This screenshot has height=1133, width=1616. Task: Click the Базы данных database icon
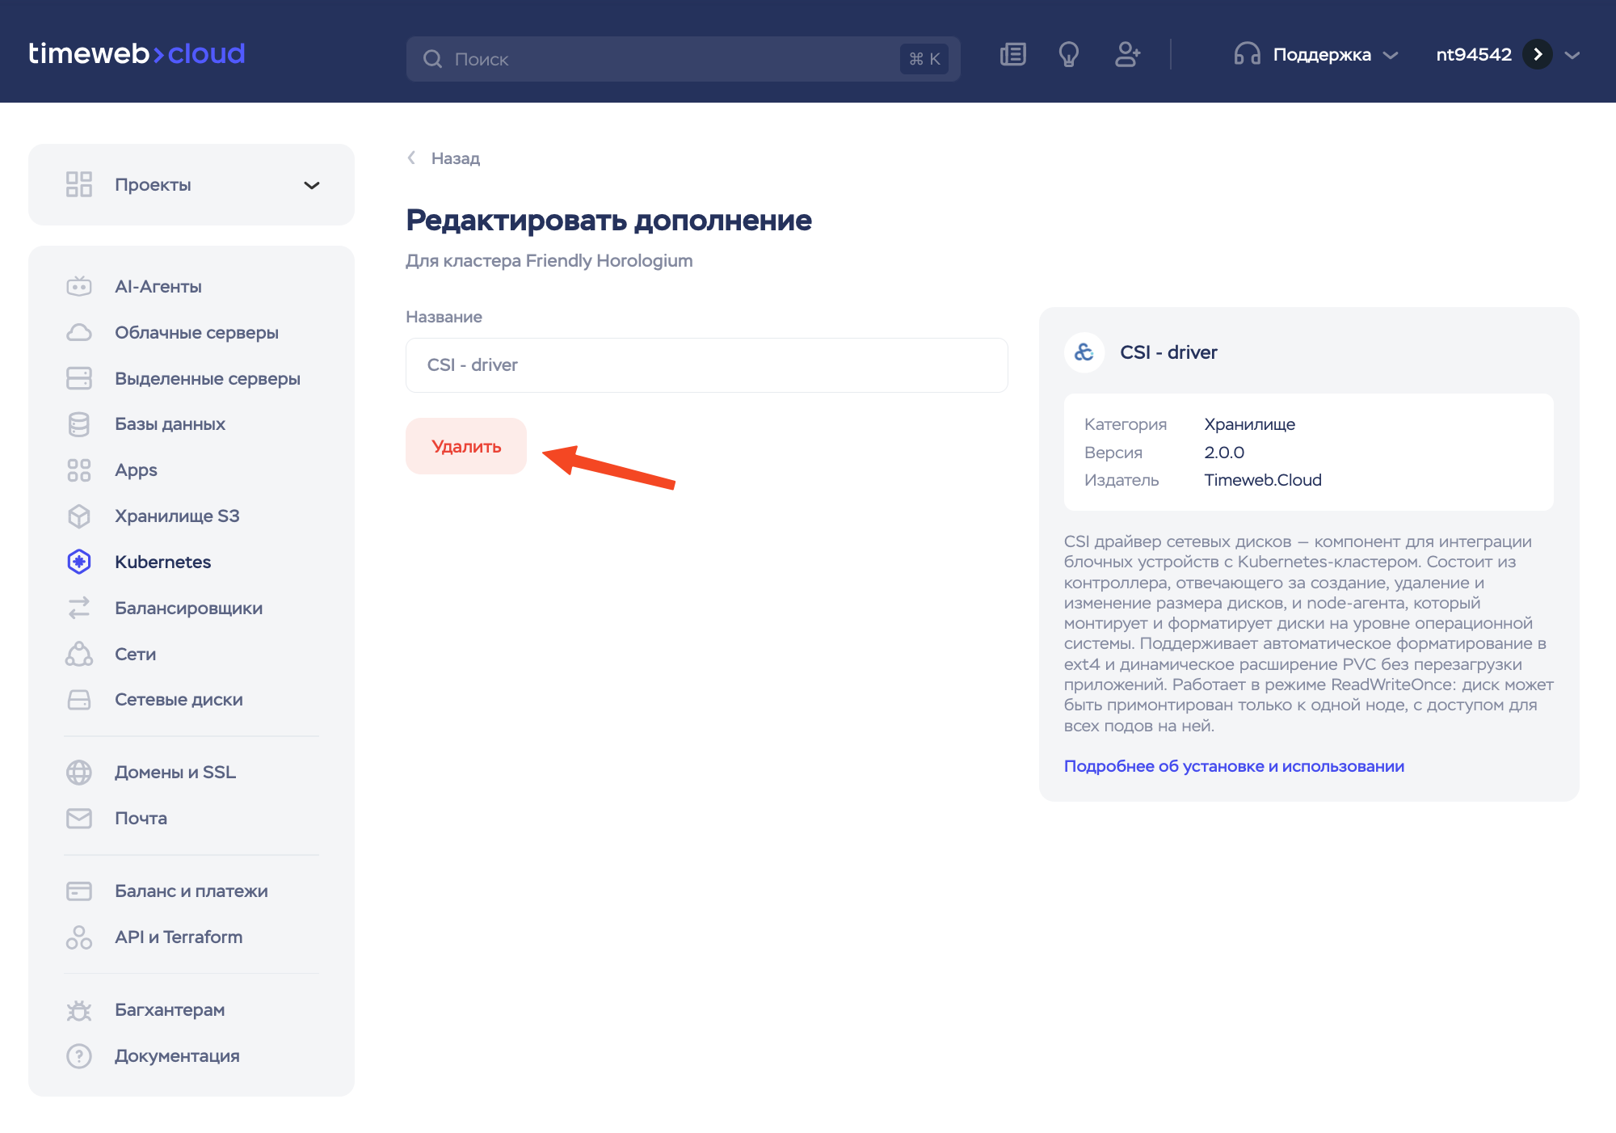point(79,424)
